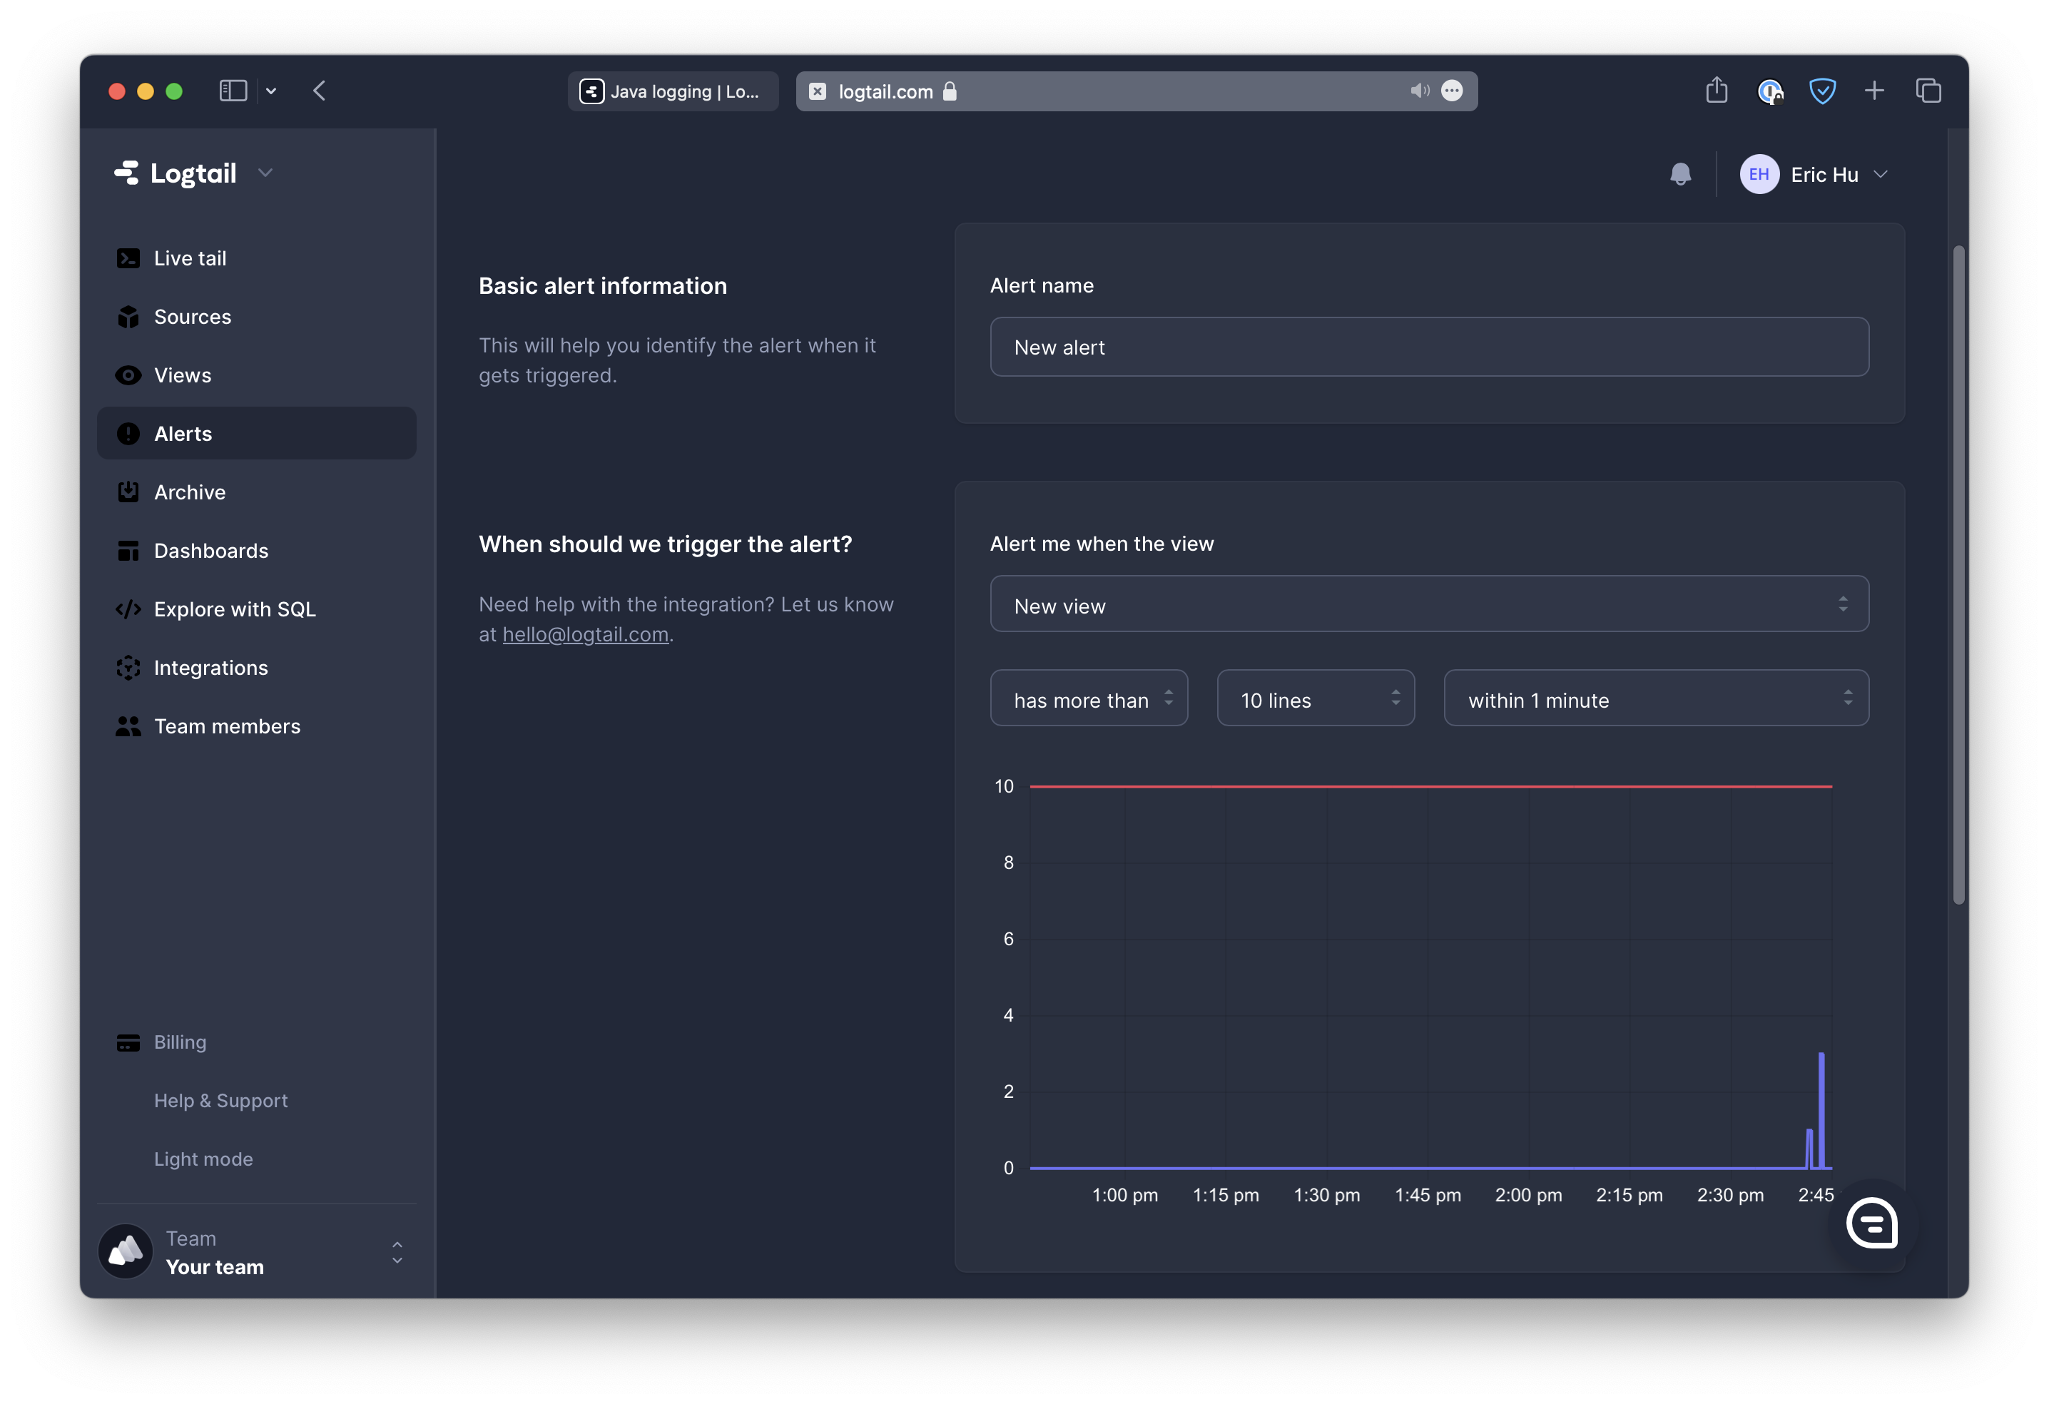
Task: Open the '10 lines' threshold dropdown
Action: tap(1315, 698)
